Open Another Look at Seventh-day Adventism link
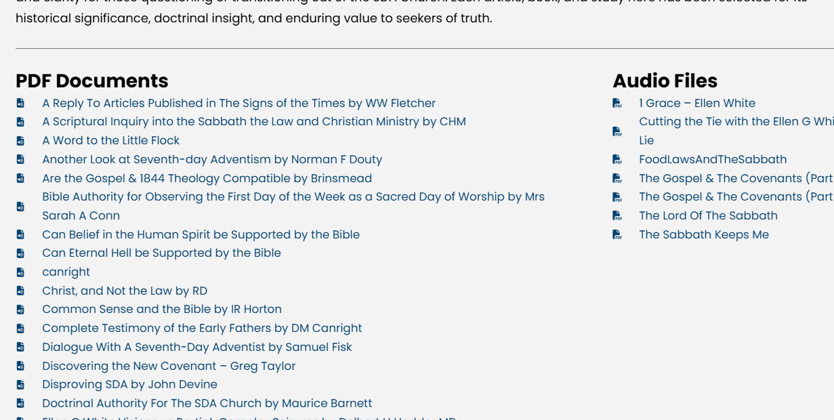 (211, 160)
